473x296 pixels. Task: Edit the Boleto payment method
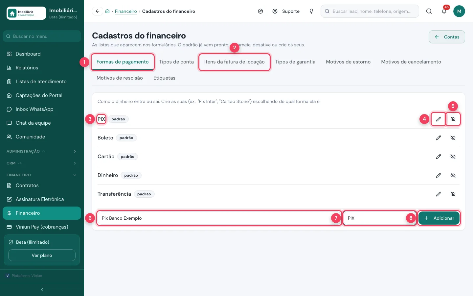point(439,138)
